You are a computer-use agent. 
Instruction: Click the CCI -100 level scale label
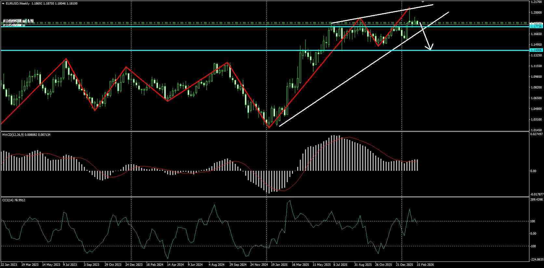533,246
